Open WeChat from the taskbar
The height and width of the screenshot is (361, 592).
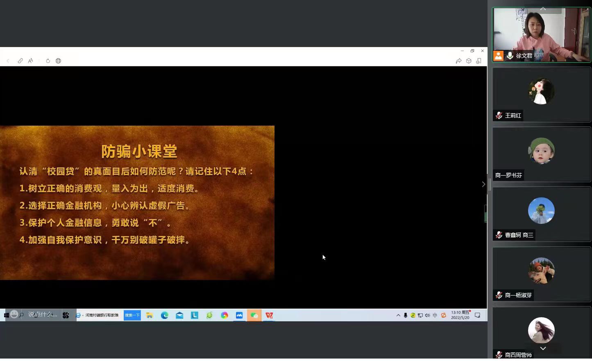[254, 315]
